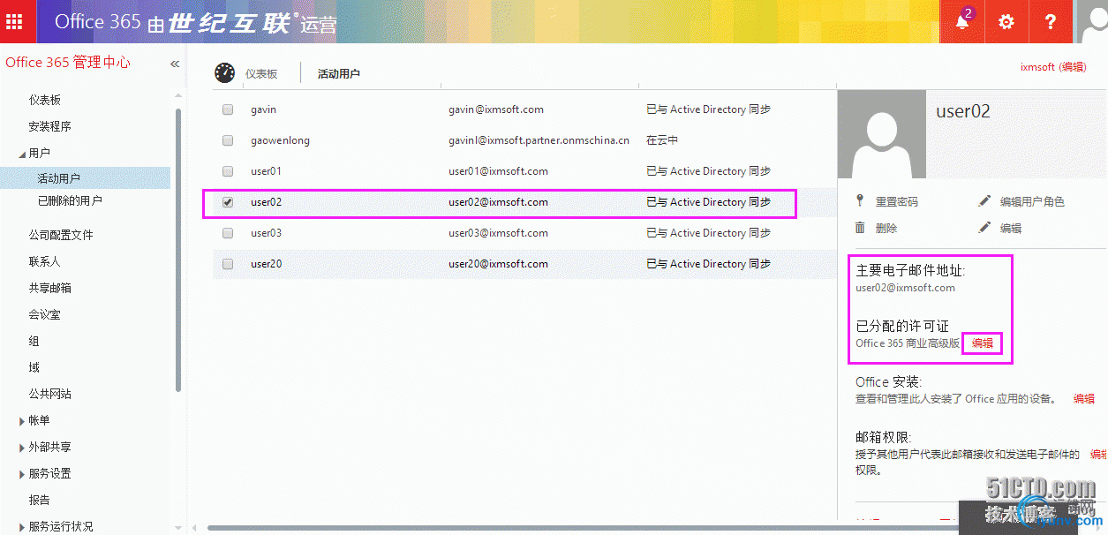Viewport: 1108px width, 535px height.
Task: Check the user01 checkbox
Action: pyautogui.click(x=228, y=171)
